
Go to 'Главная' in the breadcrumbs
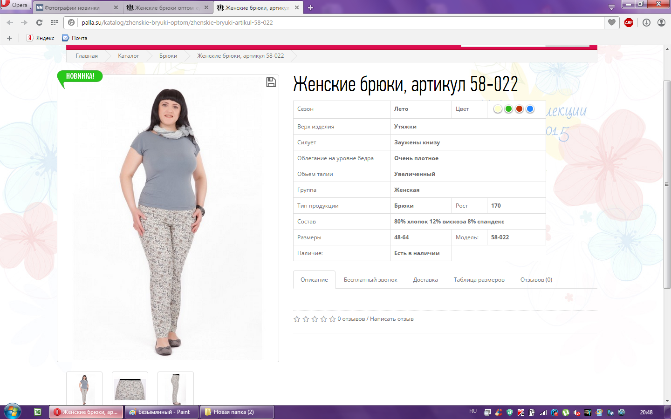coord(87,56)
